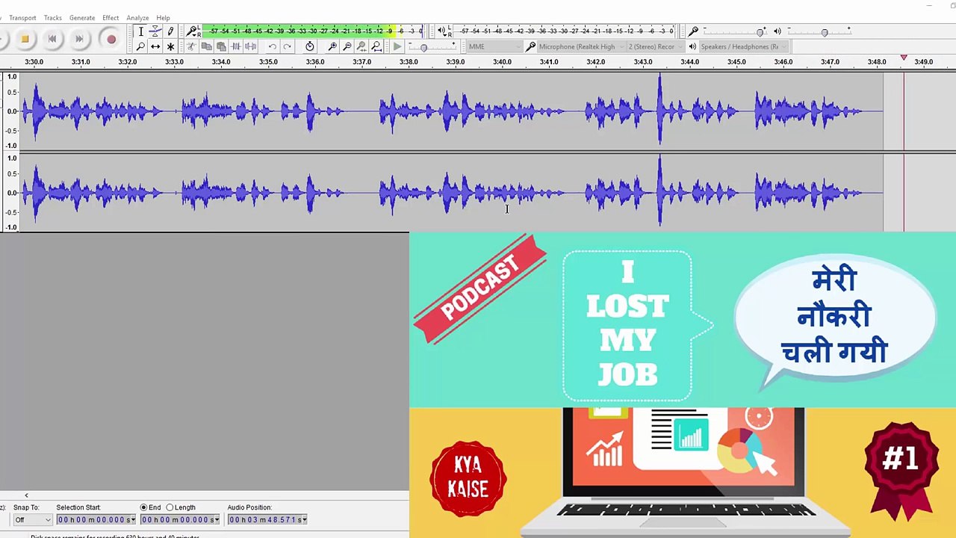Image resolution: width=956 pixels, height=538 pixels.
Task: Click the playback meter speaker icon
Action: 441,31
